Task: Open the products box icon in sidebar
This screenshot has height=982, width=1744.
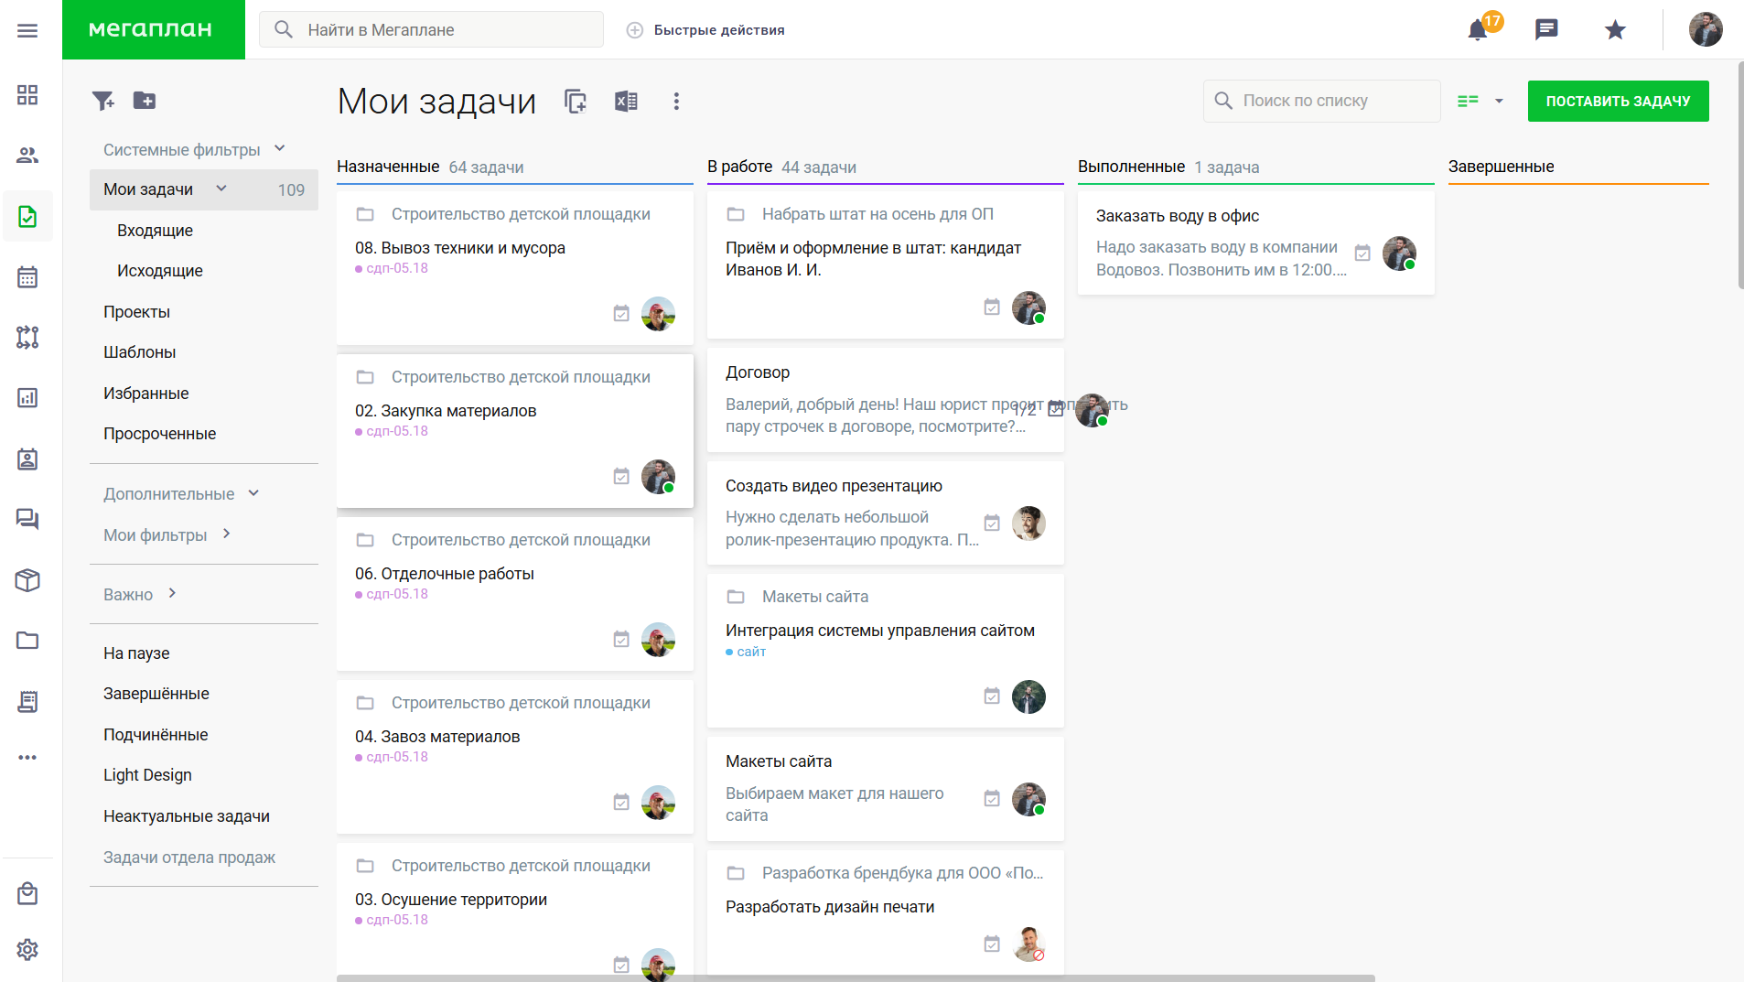Action: [x=27, y=580]
